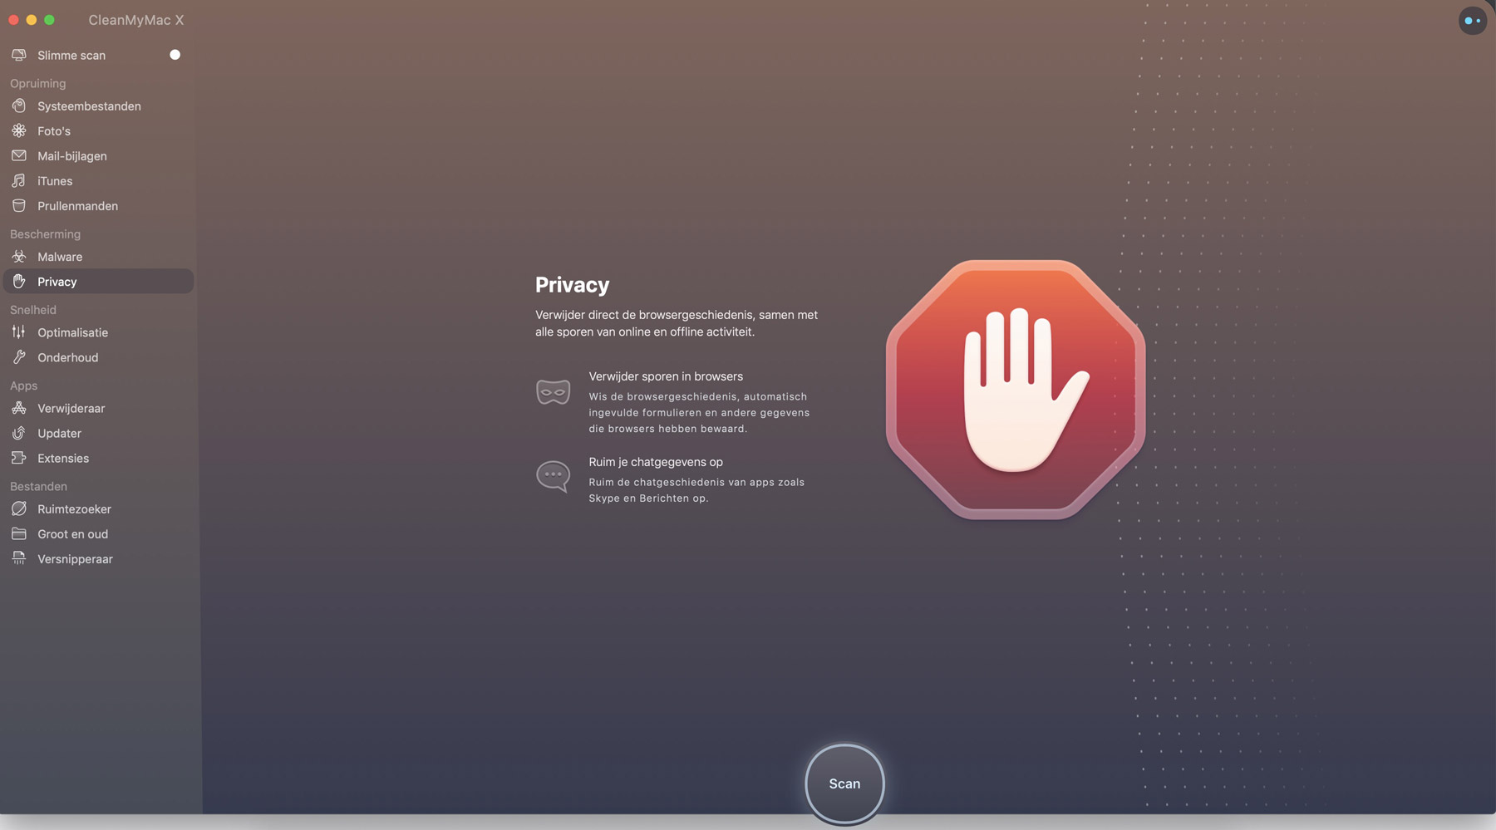Select Systeembestanden in sidebar

coord(98,106)
